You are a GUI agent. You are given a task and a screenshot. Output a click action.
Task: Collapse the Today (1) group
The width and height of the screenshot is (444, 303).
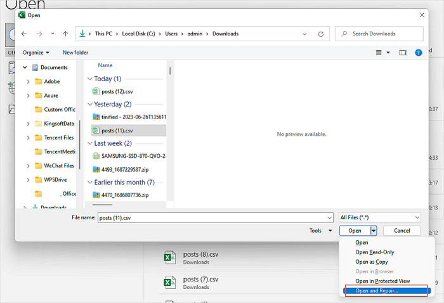point(90,79)
